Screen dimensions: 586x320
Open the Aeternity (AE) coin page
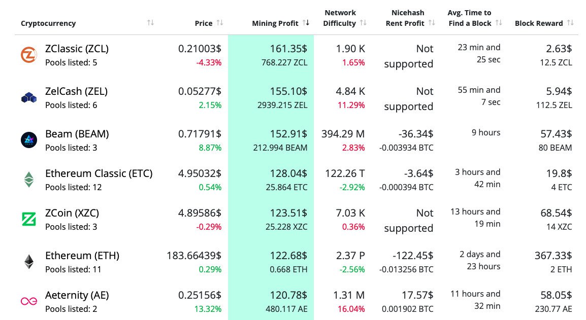point(77,295)
